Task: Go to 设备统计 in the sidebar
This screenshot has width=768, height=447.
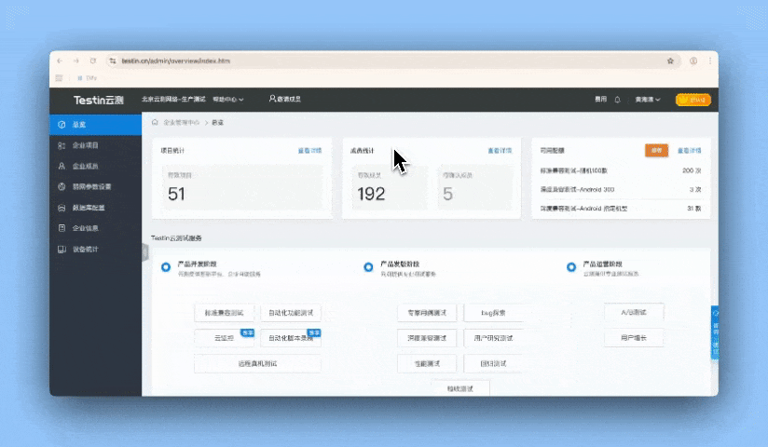Action: click(62, 249)
